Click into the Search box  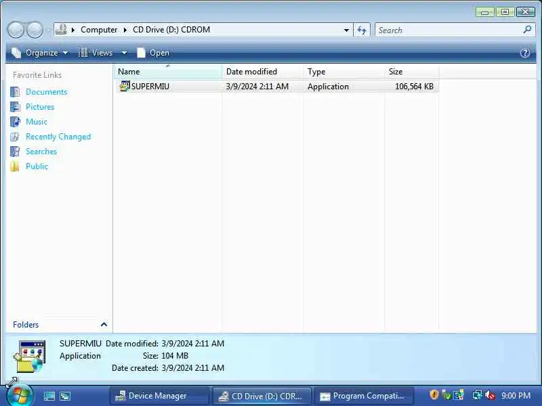[448, 30]
